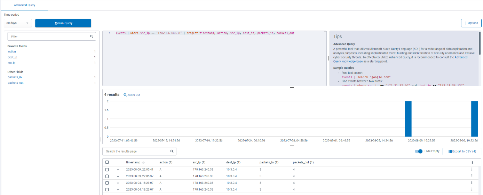The image size is (483, 195).
Task: Click the sort arrow beside timestamp
Action: pyautogui.click(x=143, y=162)
